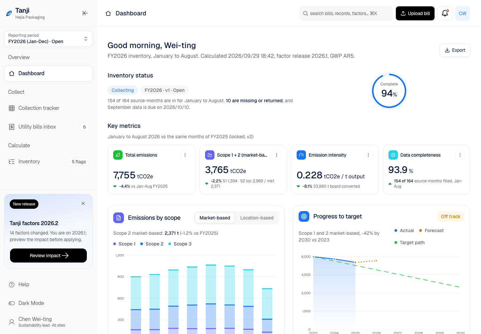Switch to Market-based view

(215, 218)
